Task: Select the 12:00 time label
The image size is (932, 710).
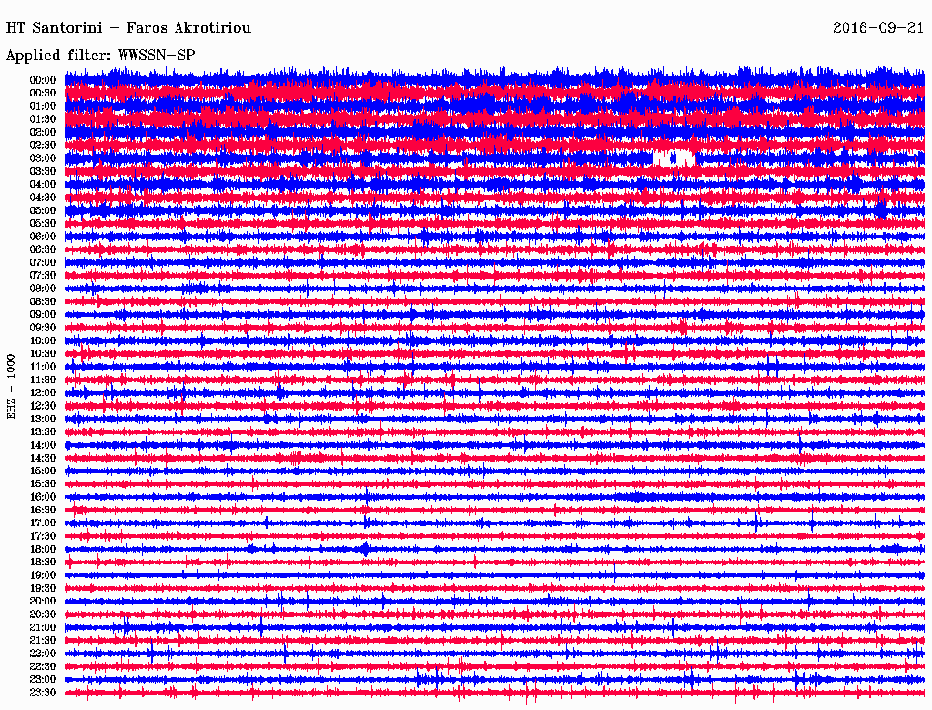Action: click(x=42, y=392)
